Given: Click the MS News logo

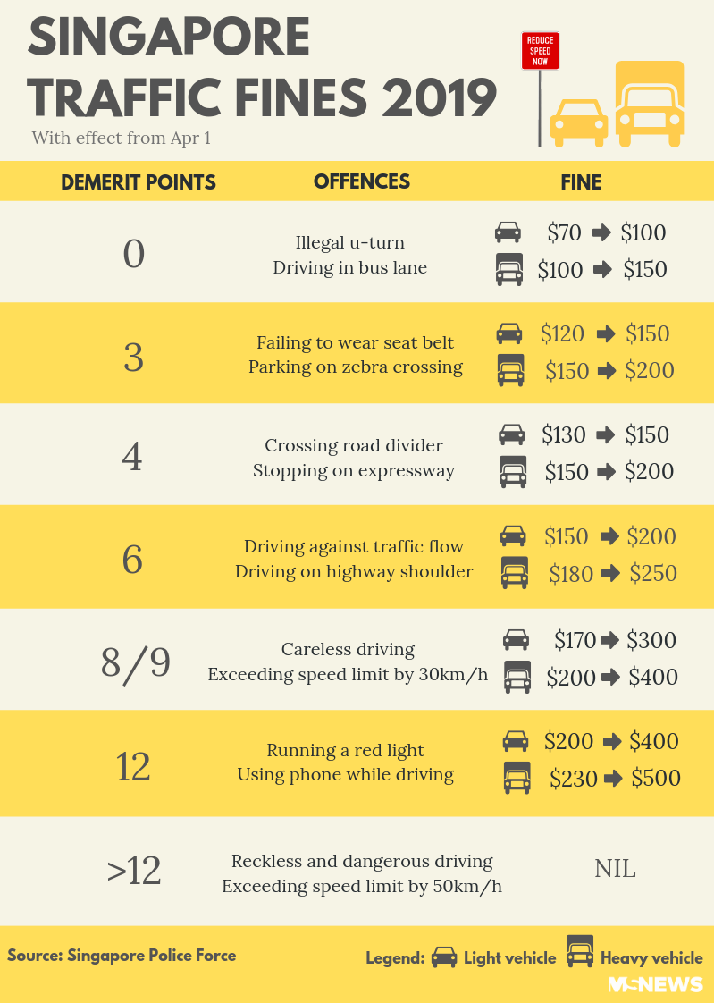Looking at the screenshot, I should click(655, 984).
